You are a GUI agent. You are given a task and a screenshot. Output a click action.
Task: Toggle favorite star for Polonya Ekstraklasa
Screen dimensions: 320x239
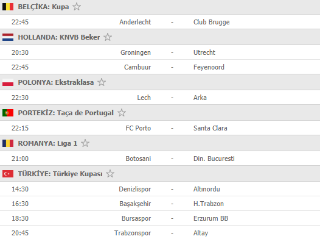tap(102, 82)
